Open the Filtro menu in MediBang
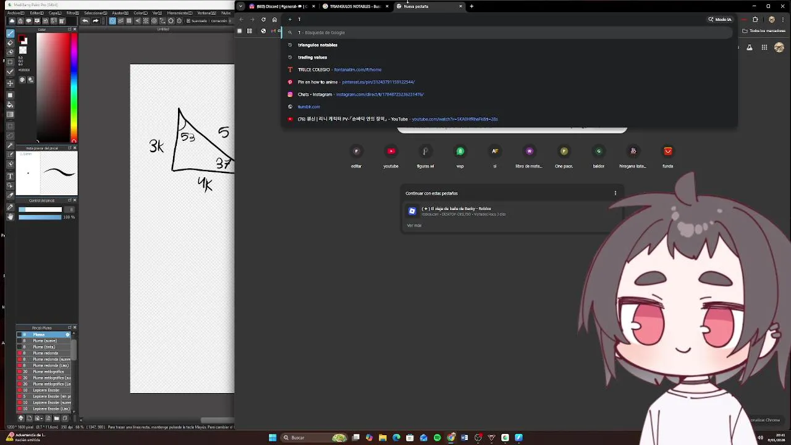The height and width of the screenshot is (445, 791). coord(73,13)
